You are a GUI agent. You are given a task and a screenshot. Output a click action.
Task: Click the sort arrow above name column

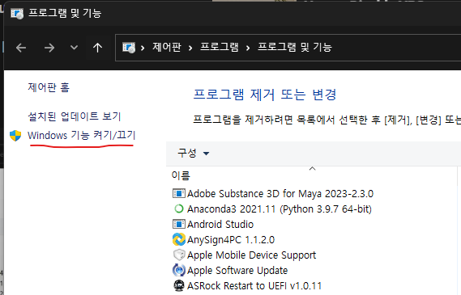(312, 169)
